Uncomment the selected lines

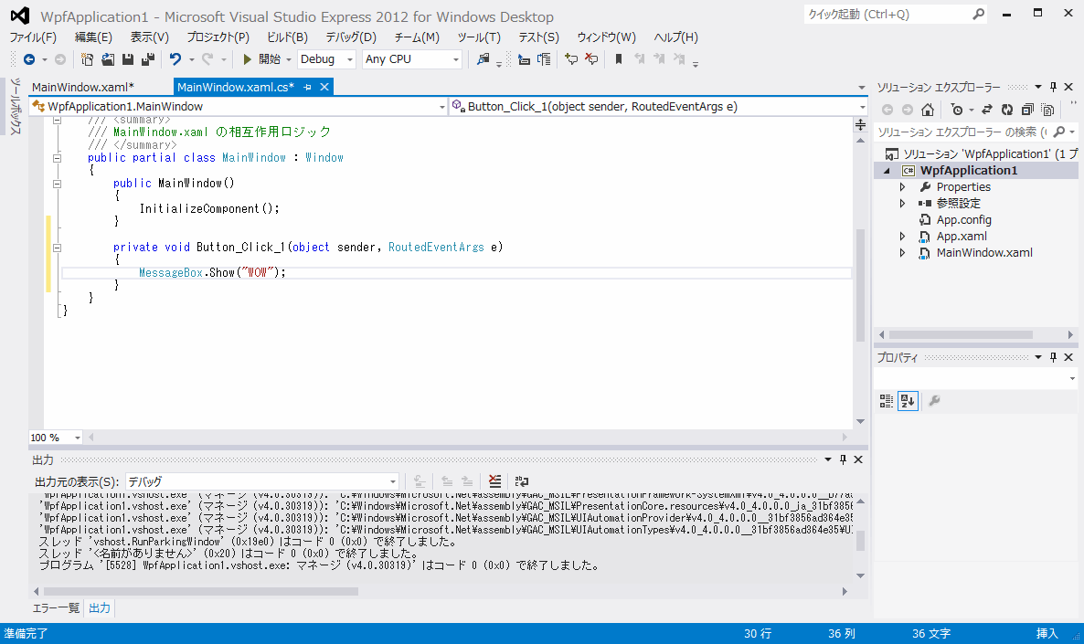point(591,59)
